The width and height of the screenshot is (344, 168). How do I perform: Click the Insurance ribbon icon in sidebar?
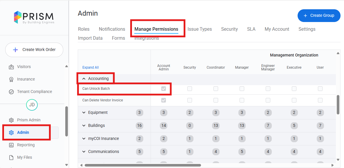11,79
